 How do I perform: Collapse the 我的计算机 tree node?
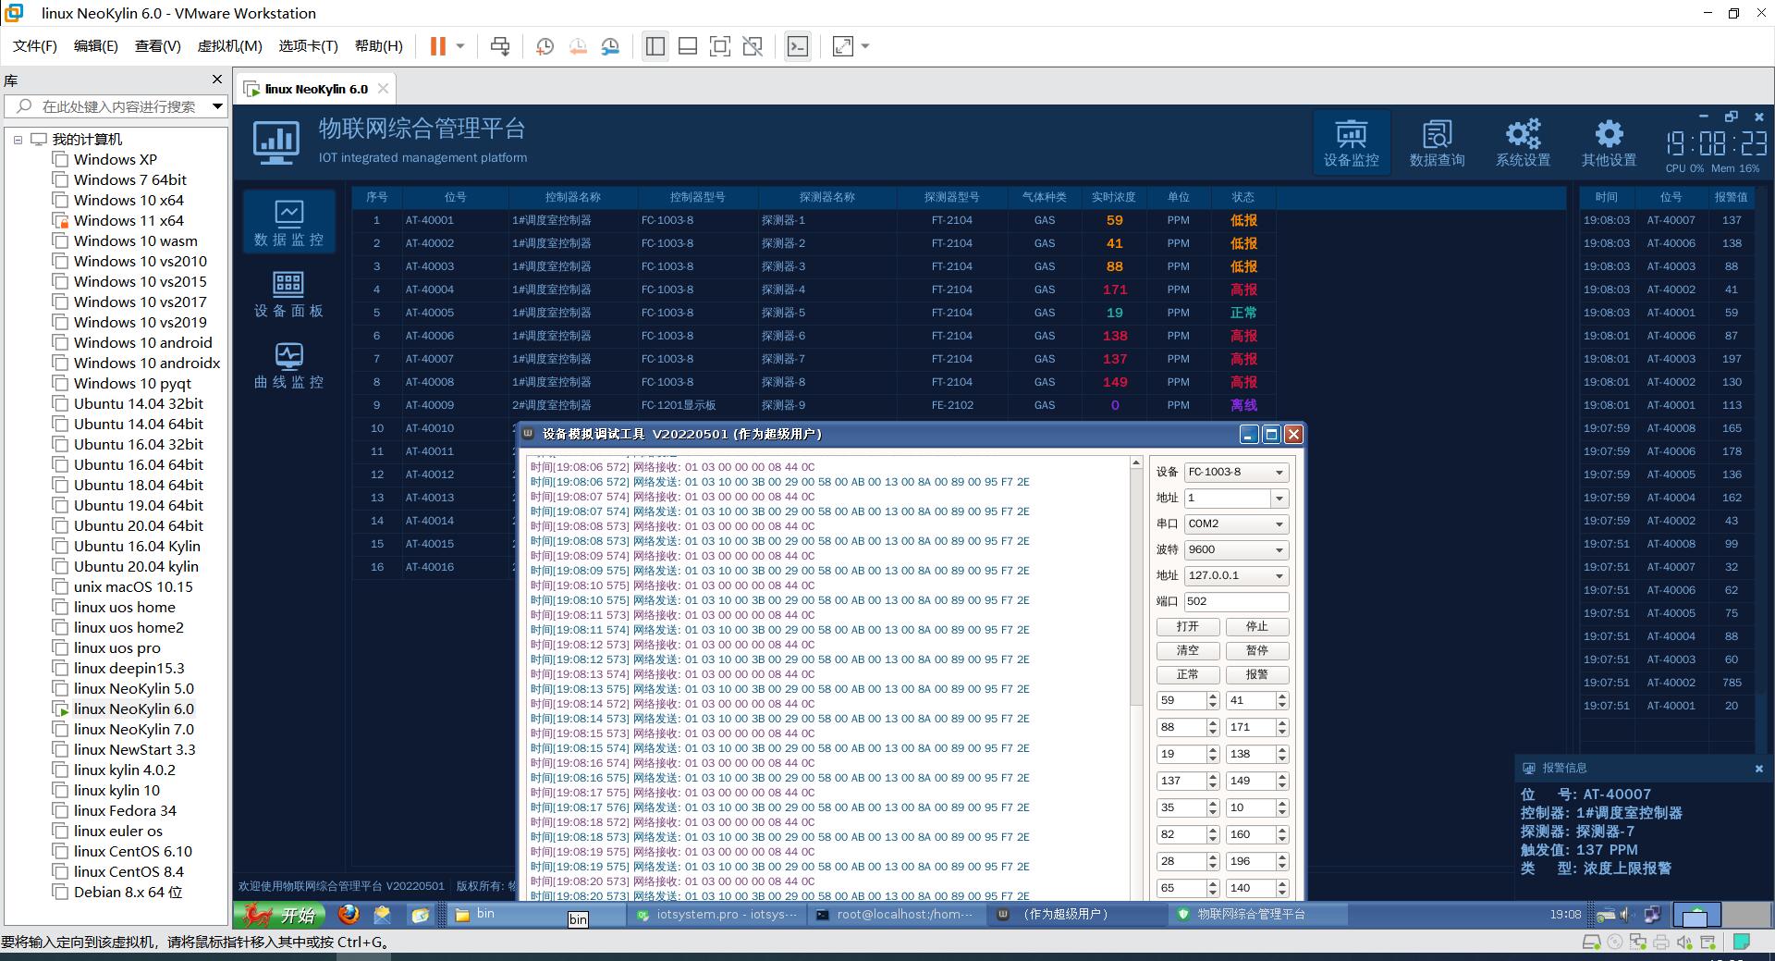18,140
